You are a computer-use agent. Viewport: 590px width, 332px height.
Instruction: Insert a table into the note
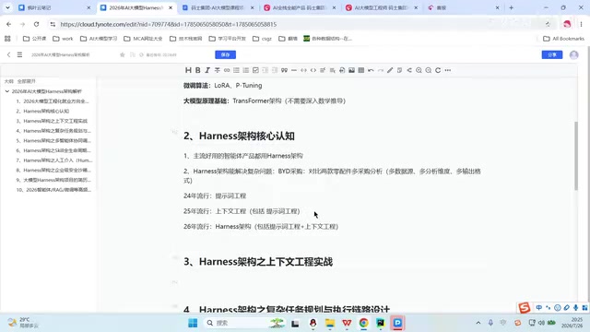360,70
